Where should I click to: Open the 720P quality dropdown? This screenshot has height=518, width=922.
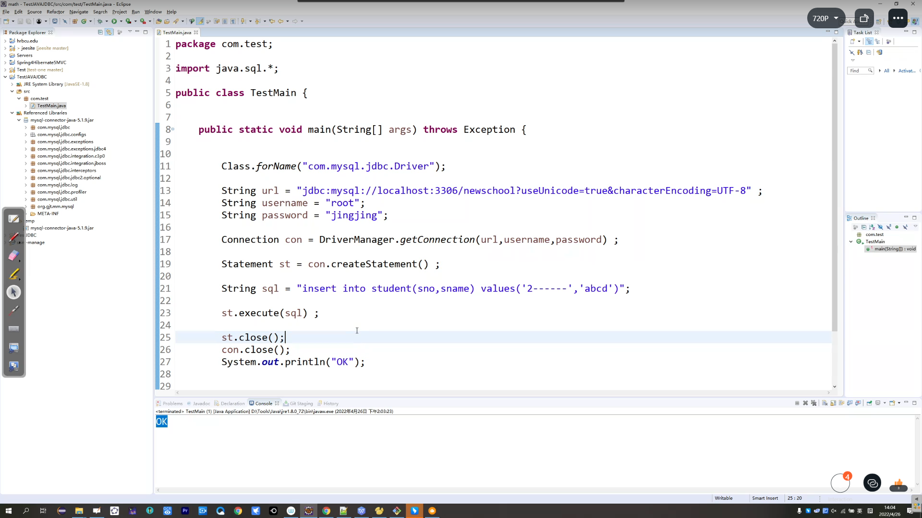coord(826,18)
